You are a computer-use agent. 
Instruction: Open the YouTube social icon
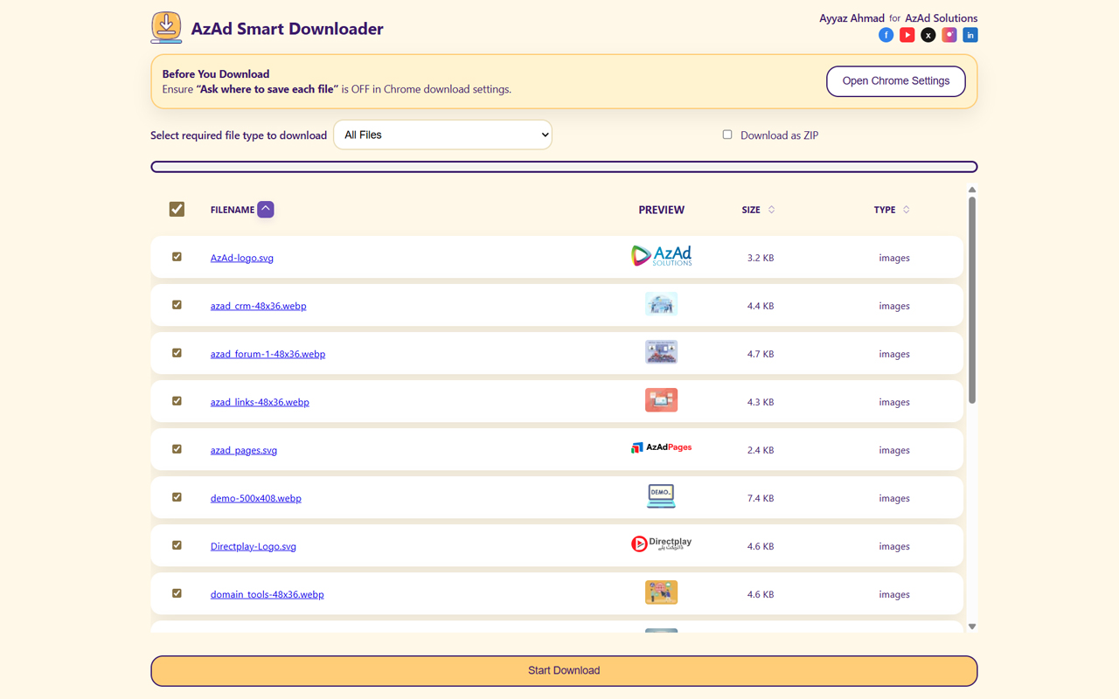click(907, 35)
